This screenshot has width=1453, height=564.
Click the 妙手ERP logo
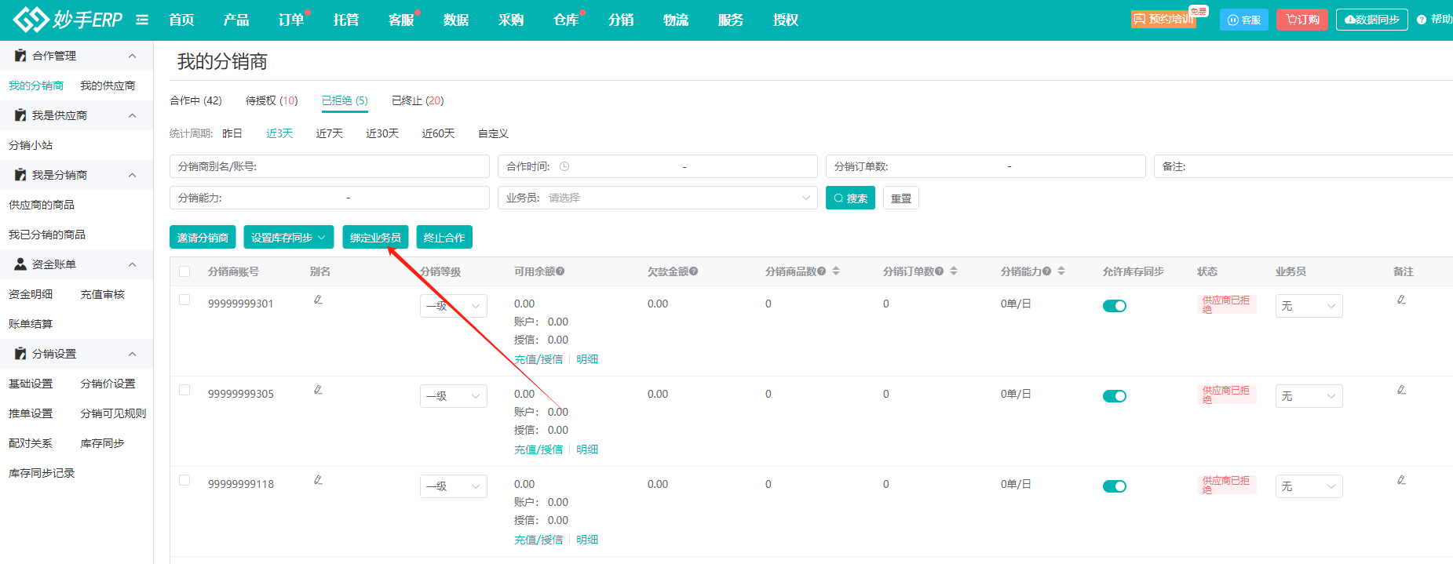[x=68, y=20]
